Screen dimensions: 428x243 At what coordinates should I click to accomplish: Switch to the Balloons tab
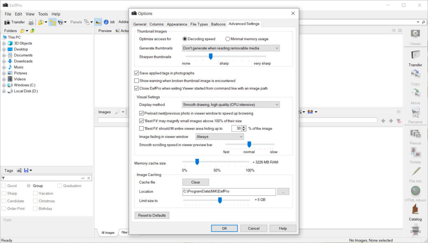click(x=218, y=24)
